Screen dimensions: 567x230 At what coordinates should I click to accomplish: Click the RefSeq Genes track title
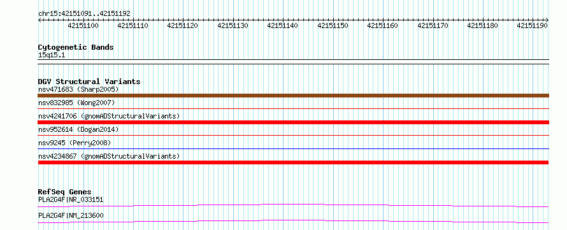pyautogui.click(x=65, y=192)
